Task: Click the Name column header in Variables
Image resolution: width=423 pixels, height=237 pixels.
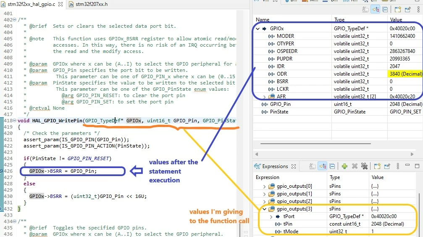Action: click(x=263, y=20)
